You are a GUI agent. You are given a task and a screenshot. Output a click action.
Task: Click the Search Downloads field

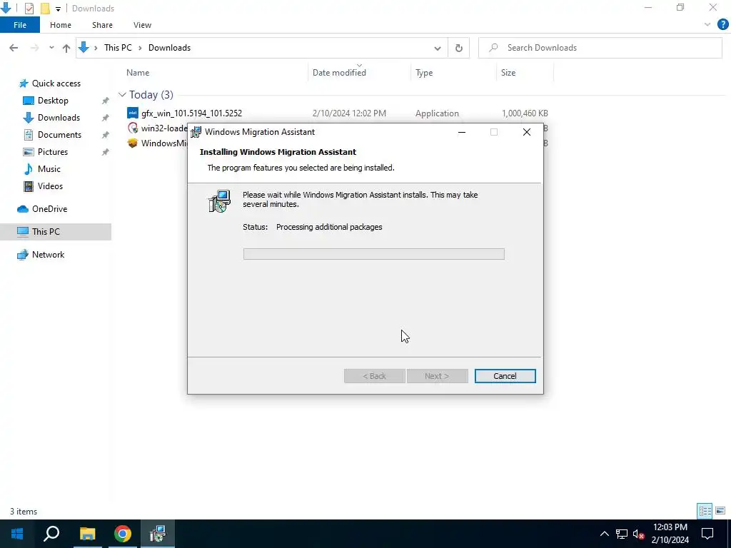tap(600, 48)
